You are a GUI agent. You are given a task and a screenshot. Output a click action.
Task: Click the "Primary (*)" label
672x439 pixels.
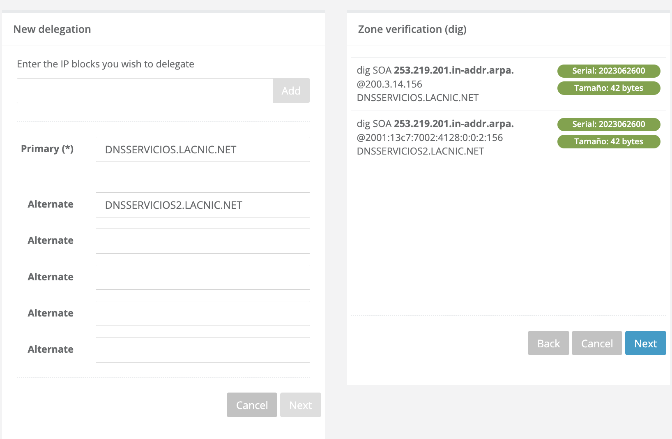[x=47, y=149]
